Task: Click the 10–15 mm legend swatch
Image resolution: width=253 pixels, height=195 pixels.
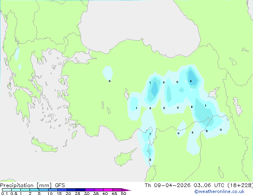Action: click(x=53, y=190)
